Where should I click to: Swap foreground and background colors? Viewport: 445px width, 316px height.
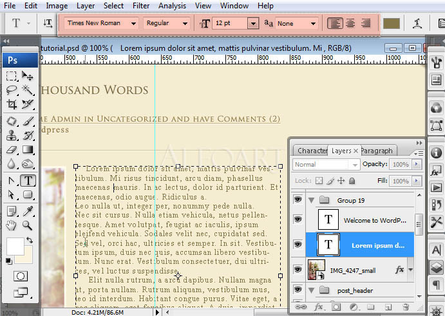click(x=30, y=240)
